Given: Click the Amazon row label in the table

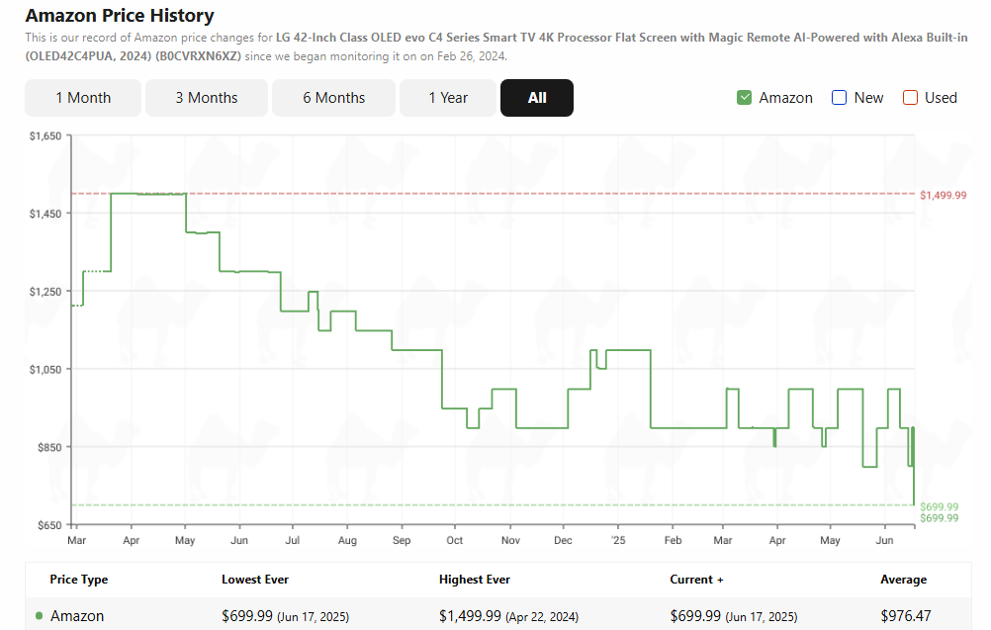Looking at the screenshot, I should coord(77,616).
